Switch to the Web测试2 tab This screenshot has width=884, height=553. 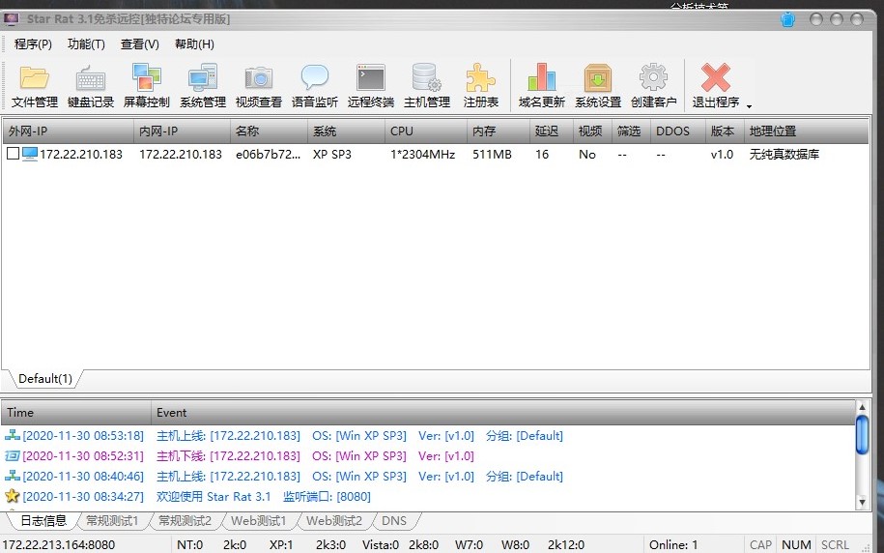(x=334, y=521)
